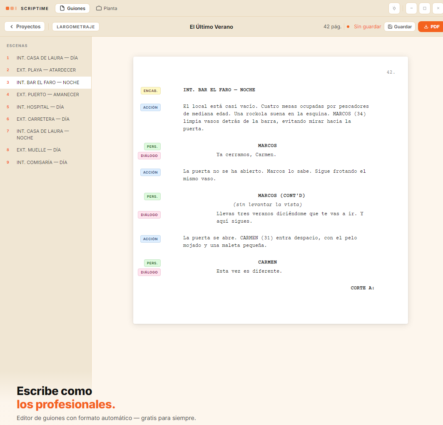Click the CARMEN character cue

267,262
